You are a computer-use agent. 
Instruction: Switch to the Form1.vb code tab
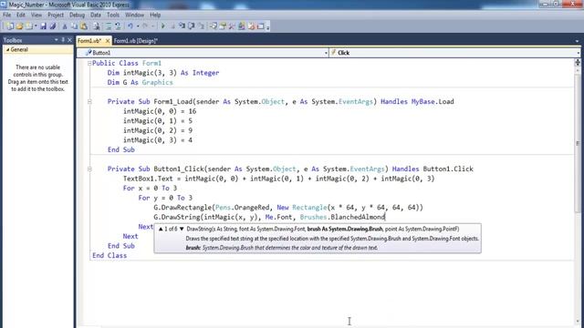tap(89, 40)
